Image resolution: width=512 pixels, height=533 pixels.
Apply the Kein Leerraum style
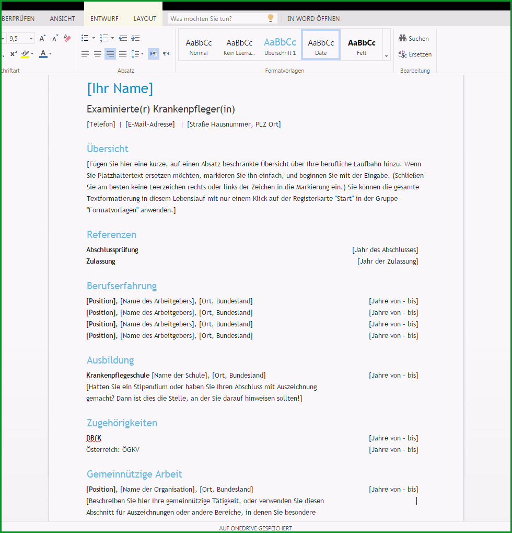point(239,46)
